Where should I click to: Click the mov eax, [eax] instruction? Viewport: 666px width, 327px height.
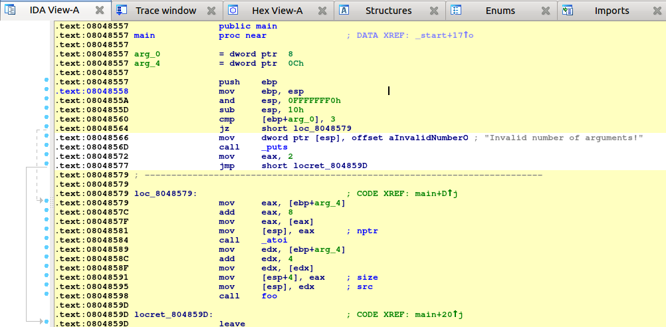(x=267, y=222)
